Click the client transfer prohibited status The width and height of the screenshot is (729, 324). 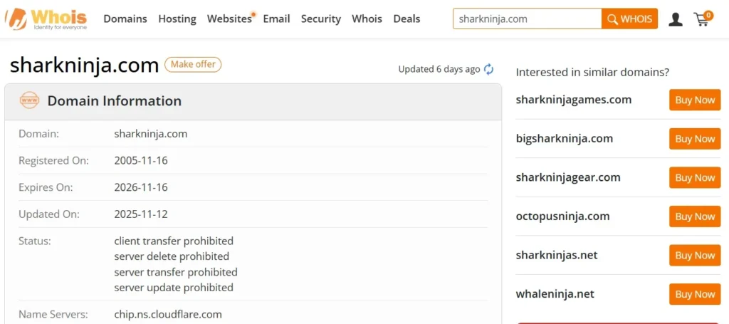click(174, 241)
